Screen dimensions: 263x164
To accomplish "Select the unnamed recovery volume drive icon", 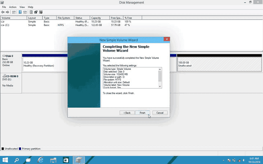I will pos(3,21).
